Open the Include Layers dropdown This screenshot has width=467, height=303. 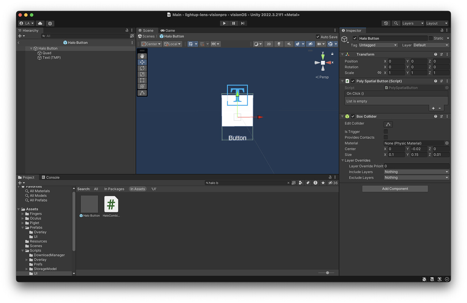[416, 171]
